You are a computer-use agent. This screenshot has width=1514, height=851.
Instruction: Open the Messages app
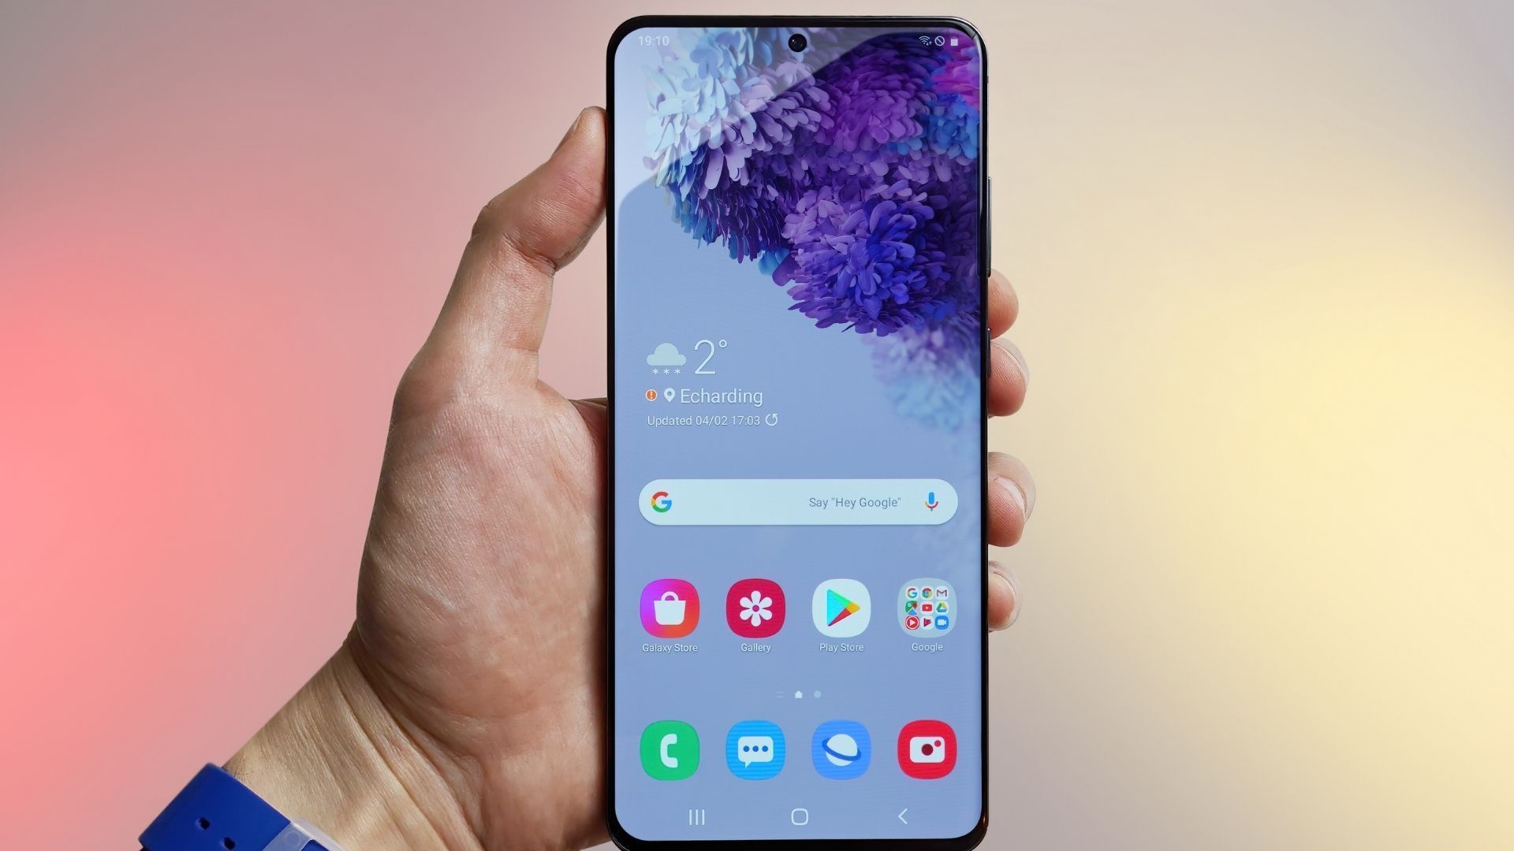point(756,750)
